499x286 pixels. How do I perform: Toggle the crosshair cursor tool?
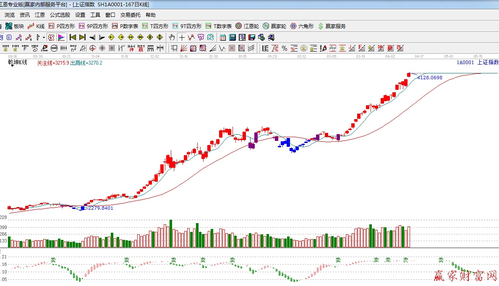[182, 37]
